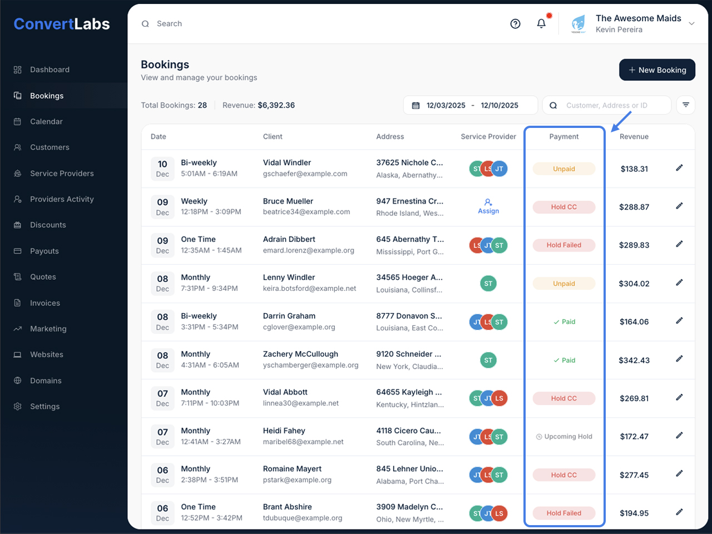Click the help question mark icon

click(515, 24)
